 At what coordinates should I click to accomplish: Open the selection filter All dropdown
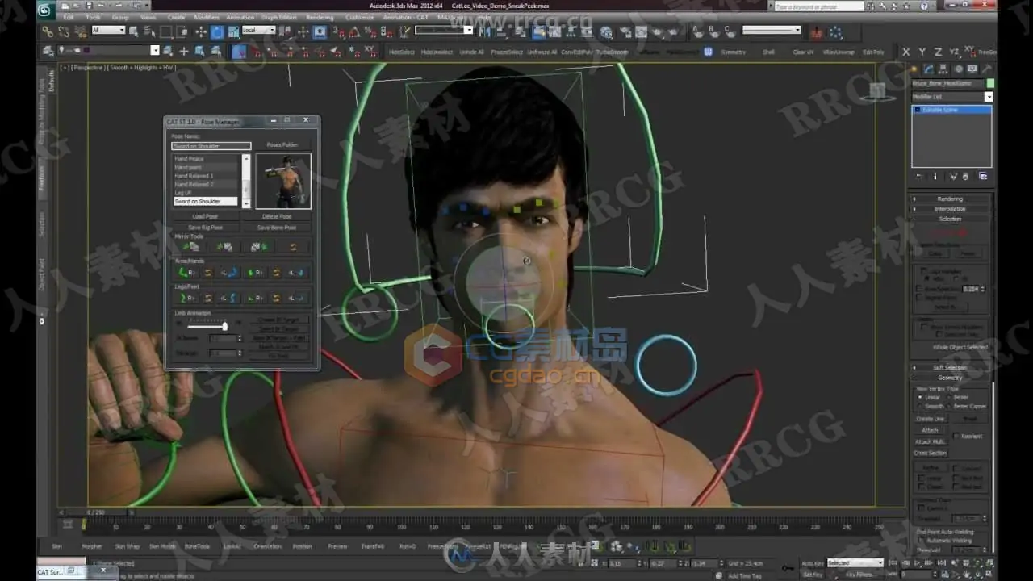point(108,30)
